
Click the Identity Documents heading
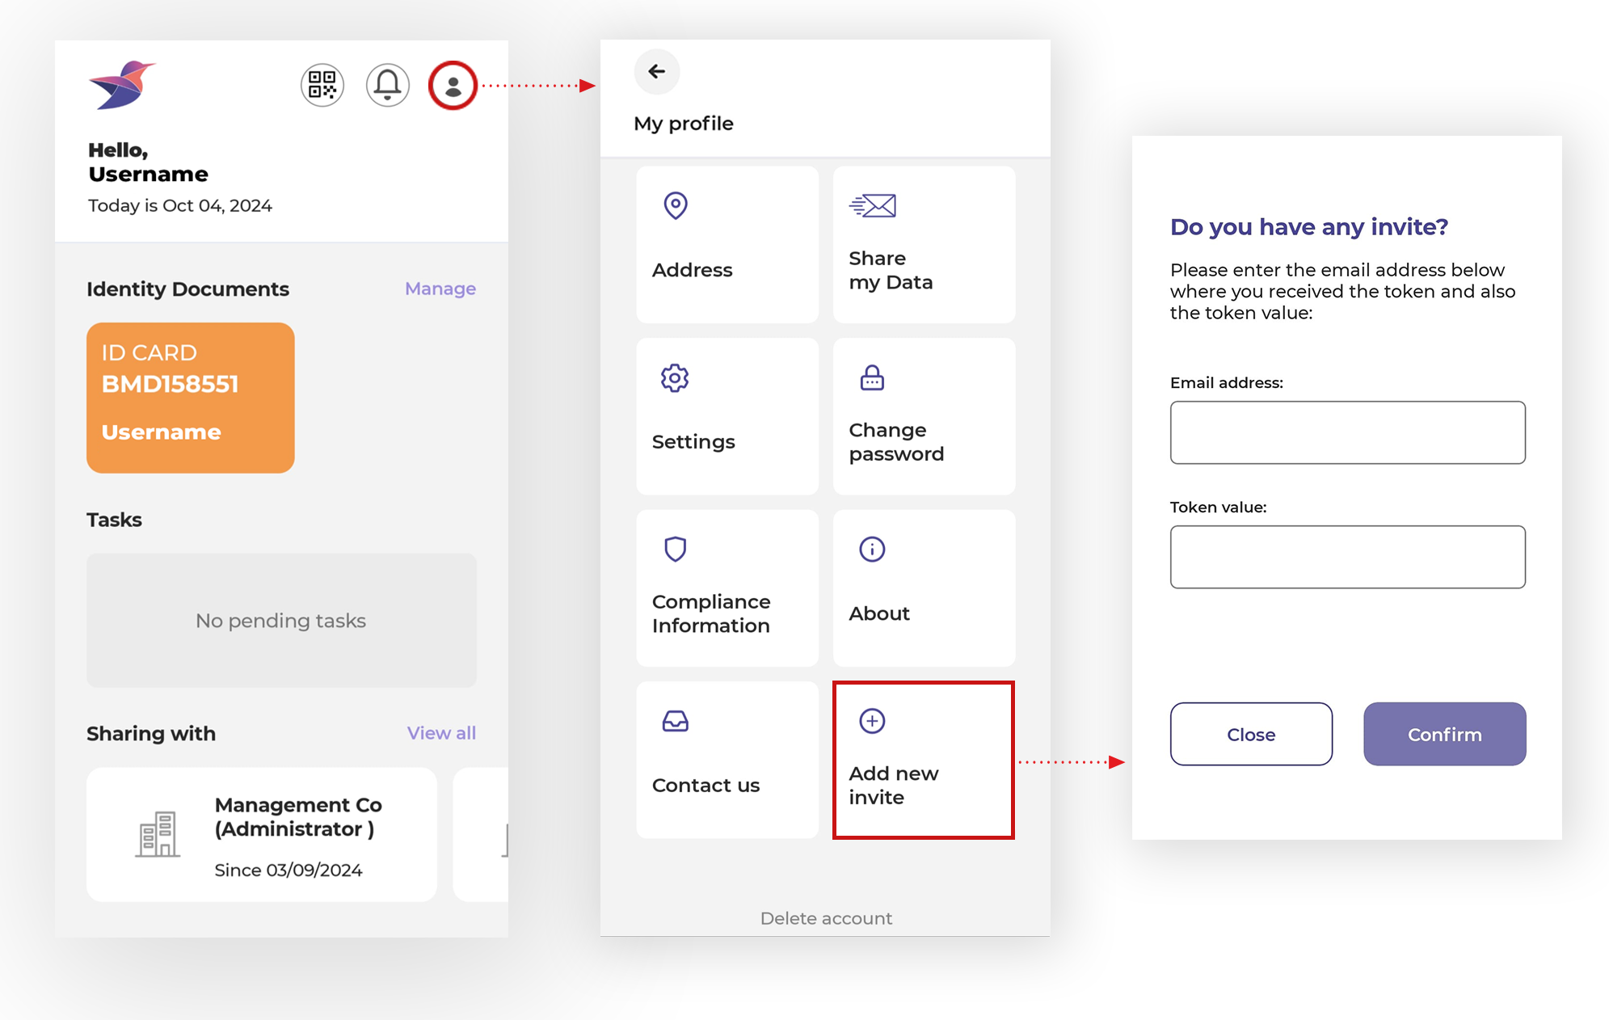click(x=187, y=289)
